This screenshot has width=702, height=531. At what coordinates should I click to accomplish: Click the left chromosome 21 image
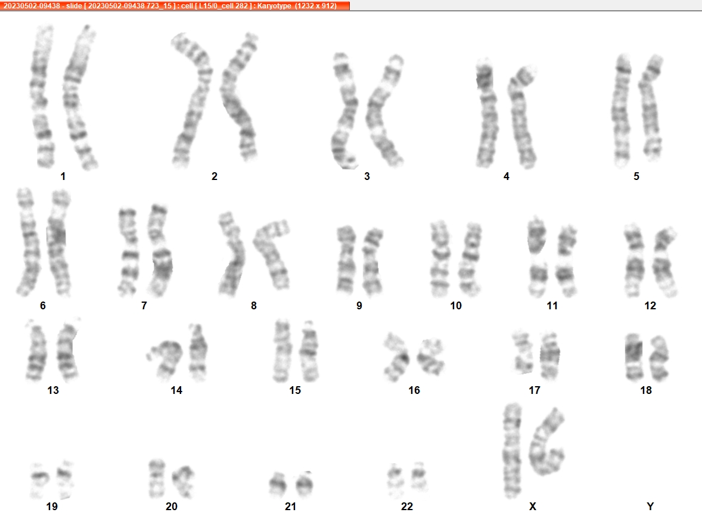pyautogui.click(x=278, y=484)
